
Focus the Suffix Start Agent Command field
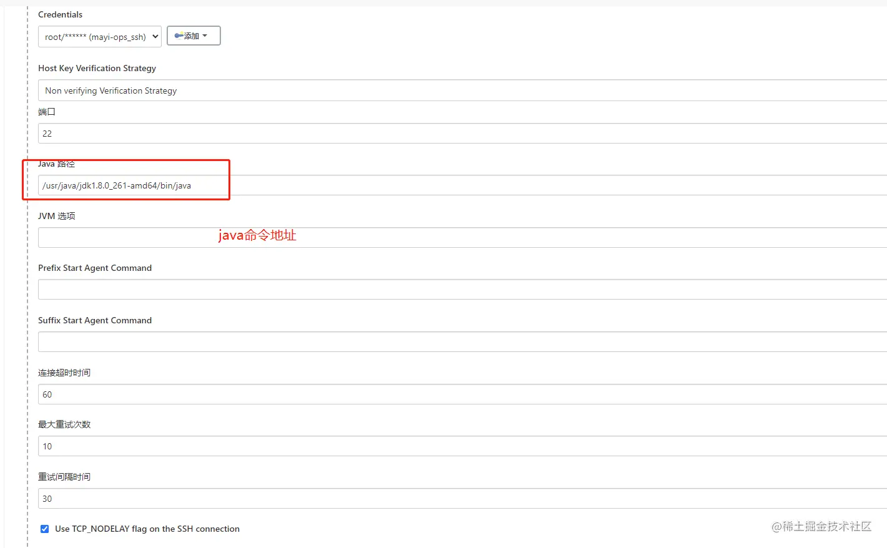(x=463, y=342)
